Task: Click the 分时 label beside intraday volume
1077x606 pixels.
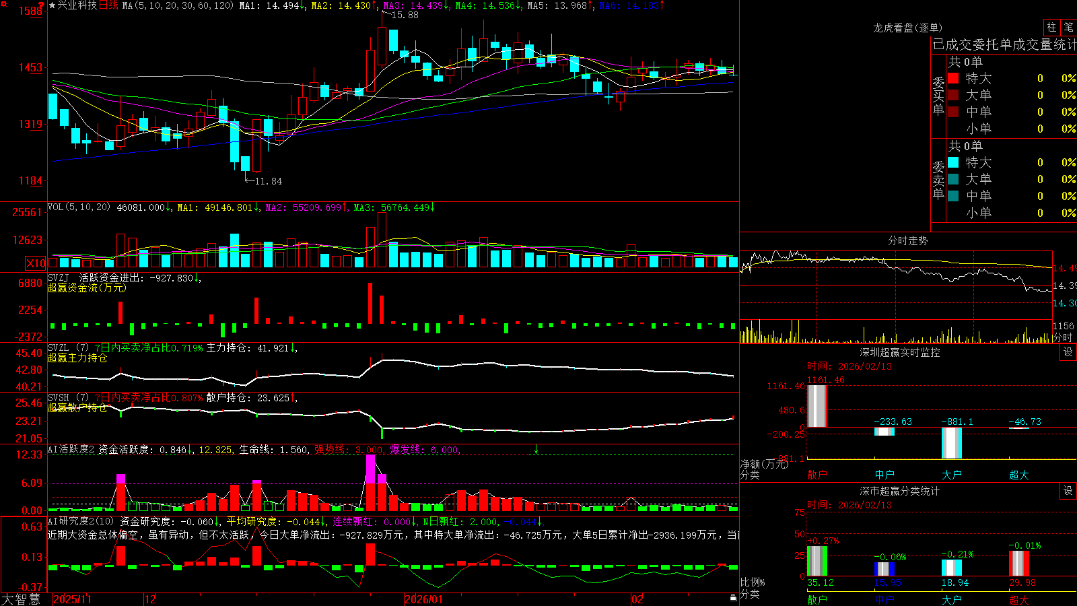Action: (1063, 337)
